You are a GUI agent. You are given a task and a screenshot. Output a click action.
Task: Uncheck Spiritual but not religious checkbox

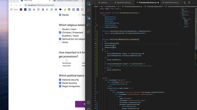pos(60,39)
